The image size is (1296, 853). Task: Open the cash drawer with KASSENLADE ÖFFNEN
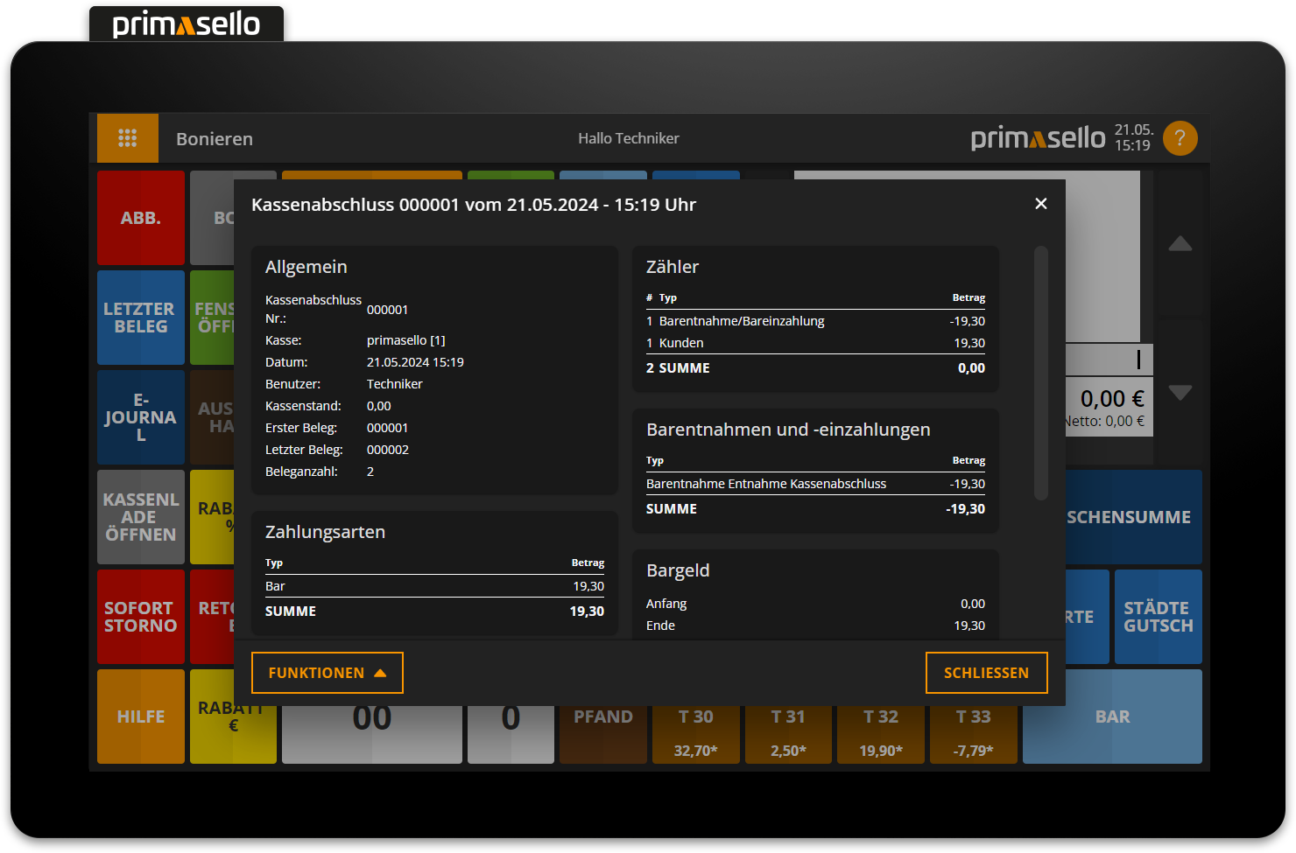(141, 517)
